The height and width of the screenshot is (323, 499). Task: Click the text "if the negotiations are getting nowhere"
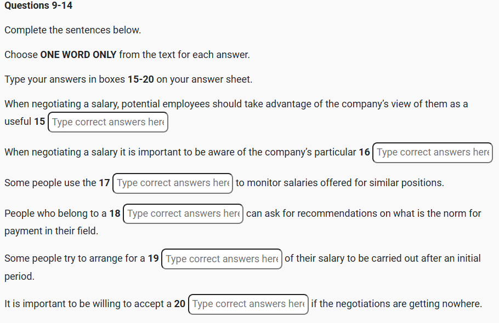(396, 304)
